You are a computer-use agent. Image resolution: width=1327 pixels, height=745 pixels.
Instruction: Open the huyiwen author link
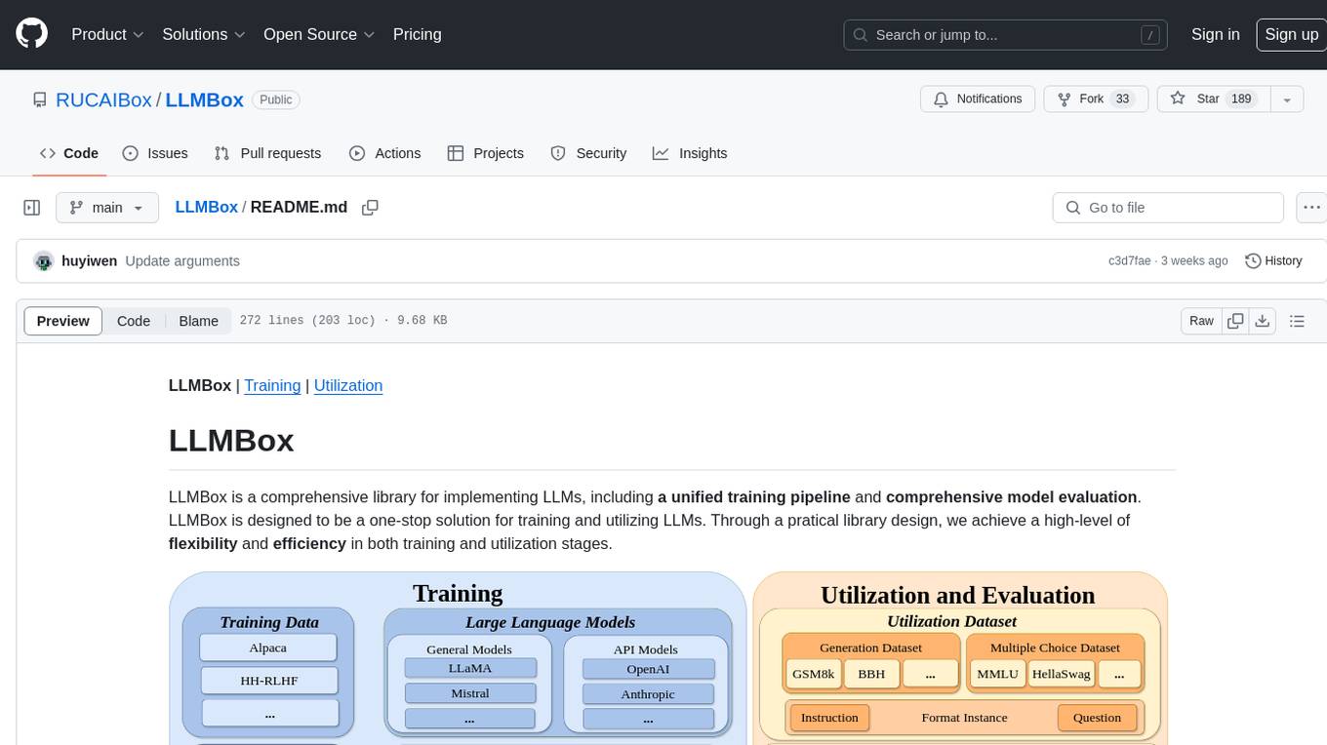(89, 261)
